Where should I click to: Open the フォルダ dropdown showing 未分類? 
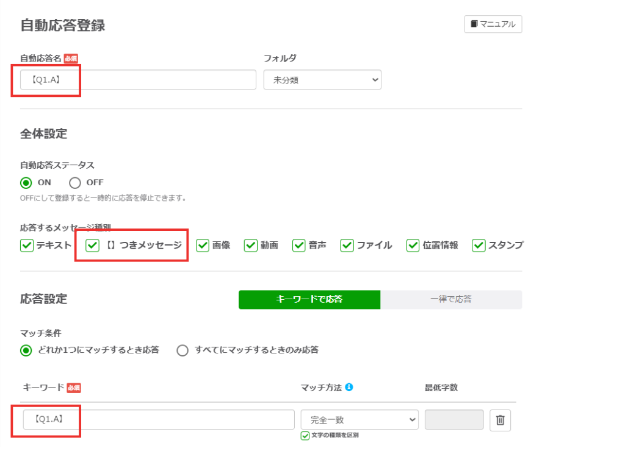coord(322,80)
